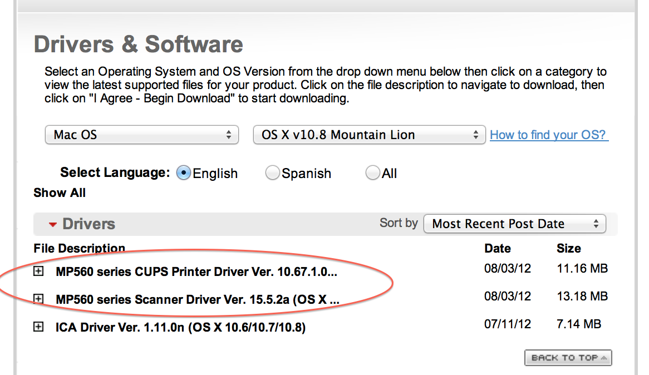The width and height of the screenshot is (649, 375).
Task: Open the Mac OS operating system dropdown
Action: 142,135
